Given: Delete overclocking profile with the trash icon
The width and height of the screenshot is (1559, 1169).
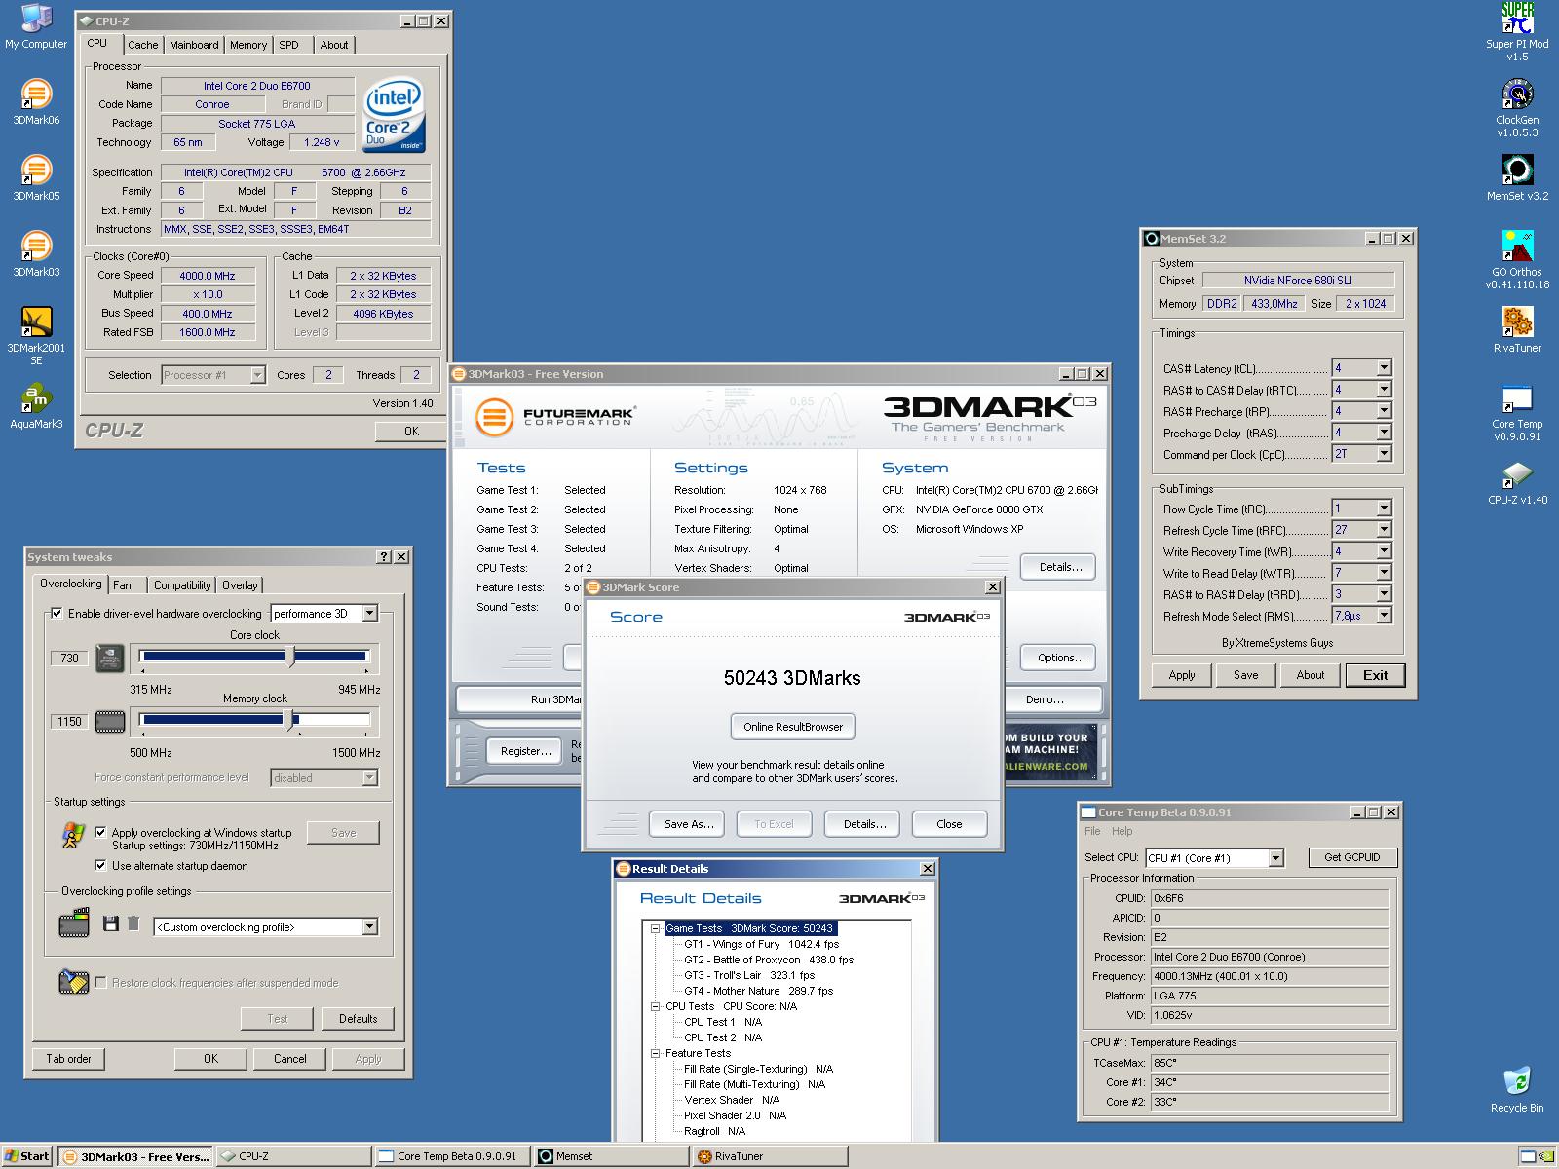Looking at the screenshot, I should [133, 924].
